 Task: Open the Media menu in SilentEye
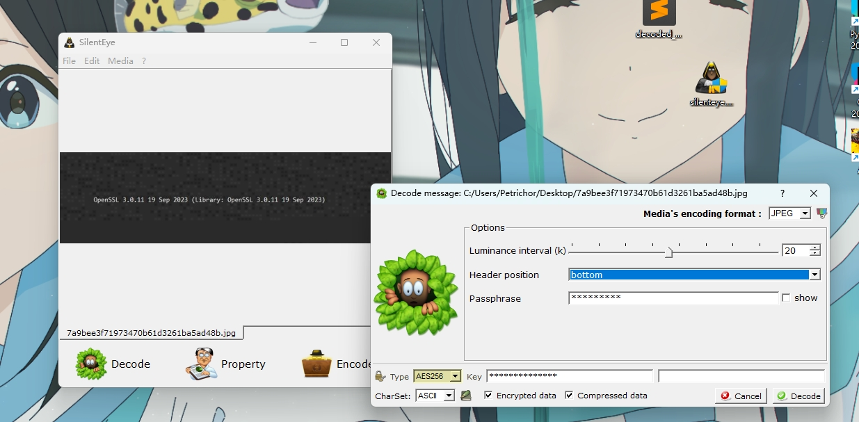pos(120,61)
